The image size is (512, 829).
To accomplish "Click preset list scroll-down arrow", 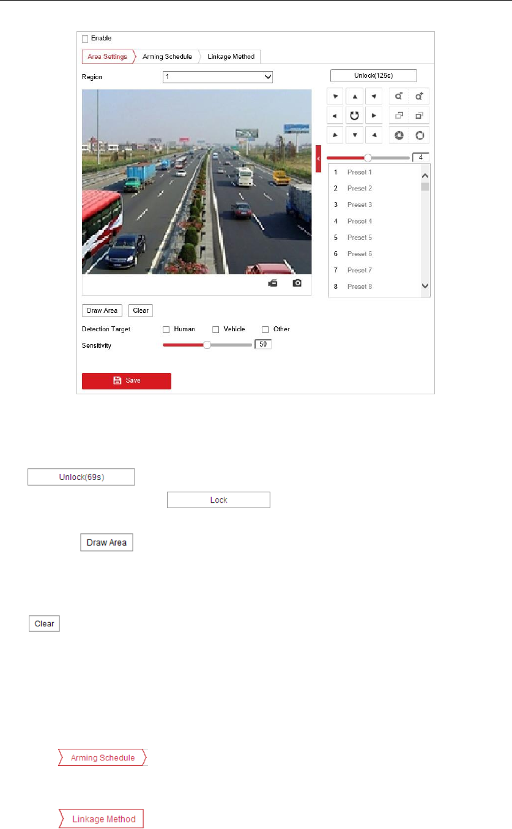I will tap(425, 286).
